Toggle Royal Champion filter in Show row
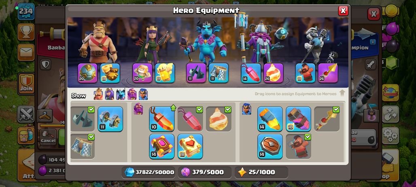This screenshot has width=416, height=187. [143, 94]
